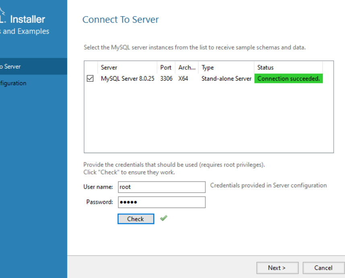Click the 'Installer' title text
The height and width of the screenshot is (278, 345).
(27, 19)
